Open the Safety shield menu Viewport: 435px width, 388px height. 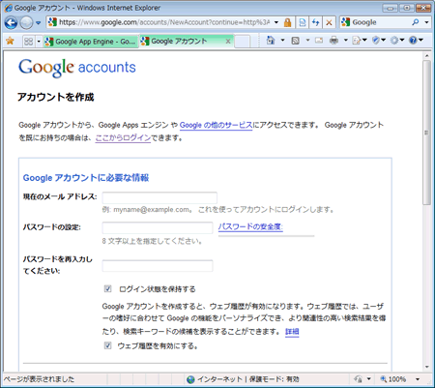pyautogui.click(x=379, y=41)
